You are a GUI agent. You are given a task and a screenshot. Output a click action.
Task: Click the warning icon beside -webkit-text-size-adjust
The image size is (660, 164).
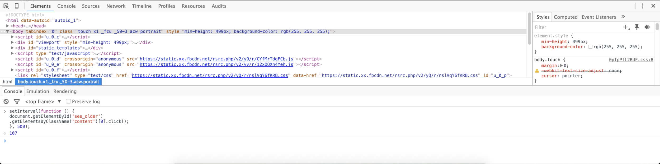[537, 71]
